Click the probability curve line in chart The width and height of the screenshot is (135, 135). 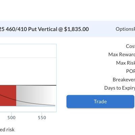coord(34,104)
